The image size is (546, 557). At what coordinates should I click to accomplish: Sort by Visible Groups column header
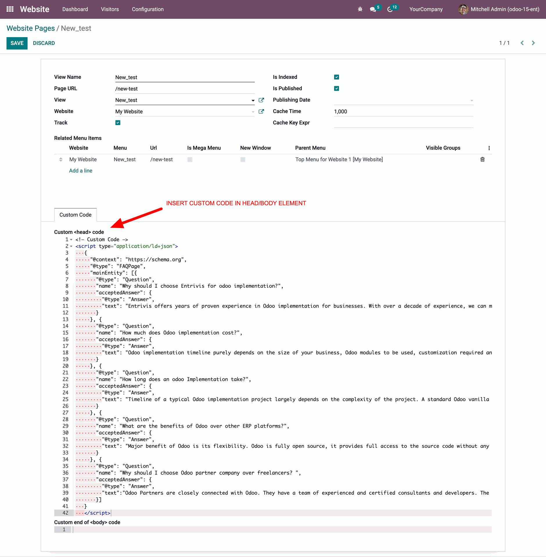[443, 148]
